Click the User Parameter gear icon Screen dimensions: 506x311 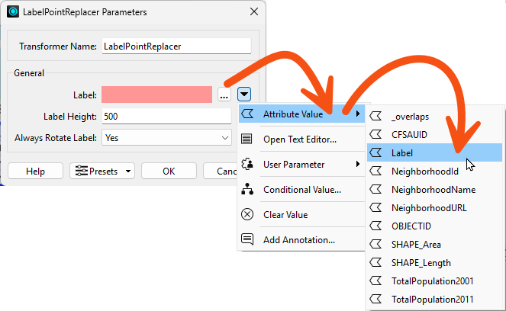tap(247, 164)
